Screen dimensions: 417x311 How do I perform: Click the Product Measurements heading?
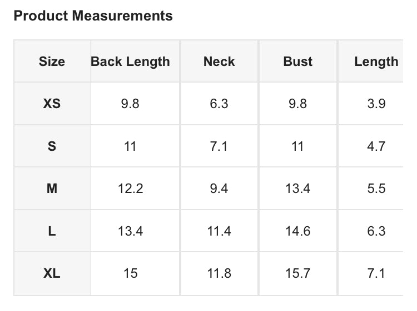(93, 16)
